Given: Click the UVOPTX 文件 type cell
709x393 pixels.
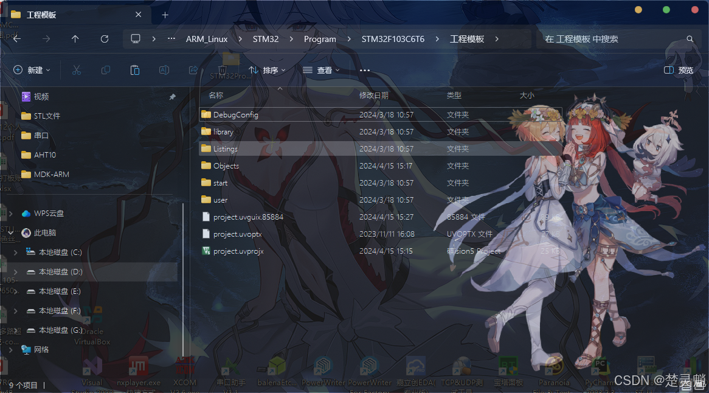Looking at the screenshot, I should pos(469,234).
